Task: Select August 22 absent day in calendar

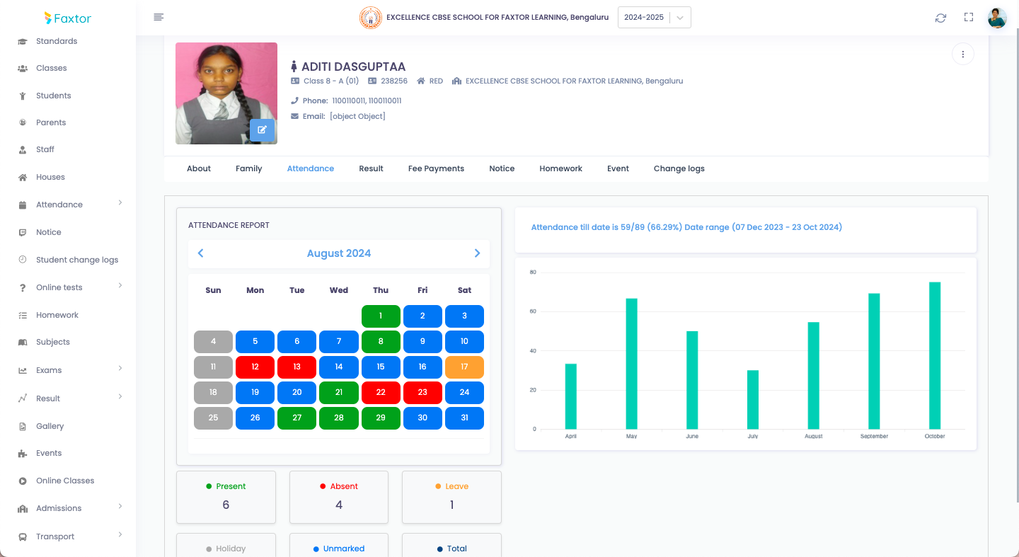Action: click(x=381, y=392)
